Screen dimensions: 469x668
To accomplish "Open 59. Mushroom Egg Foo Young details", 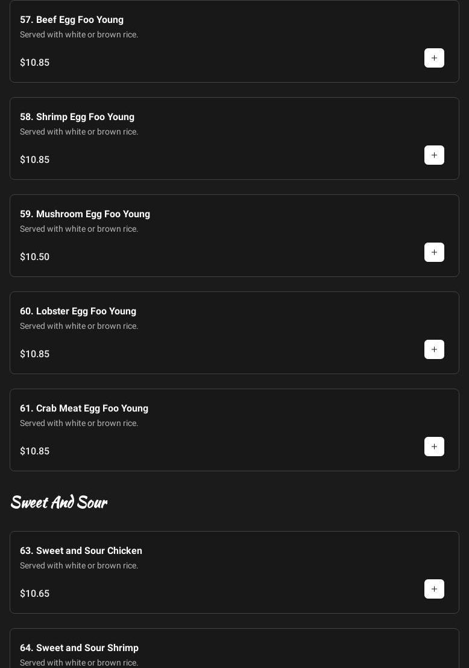I will click(85, 214).
